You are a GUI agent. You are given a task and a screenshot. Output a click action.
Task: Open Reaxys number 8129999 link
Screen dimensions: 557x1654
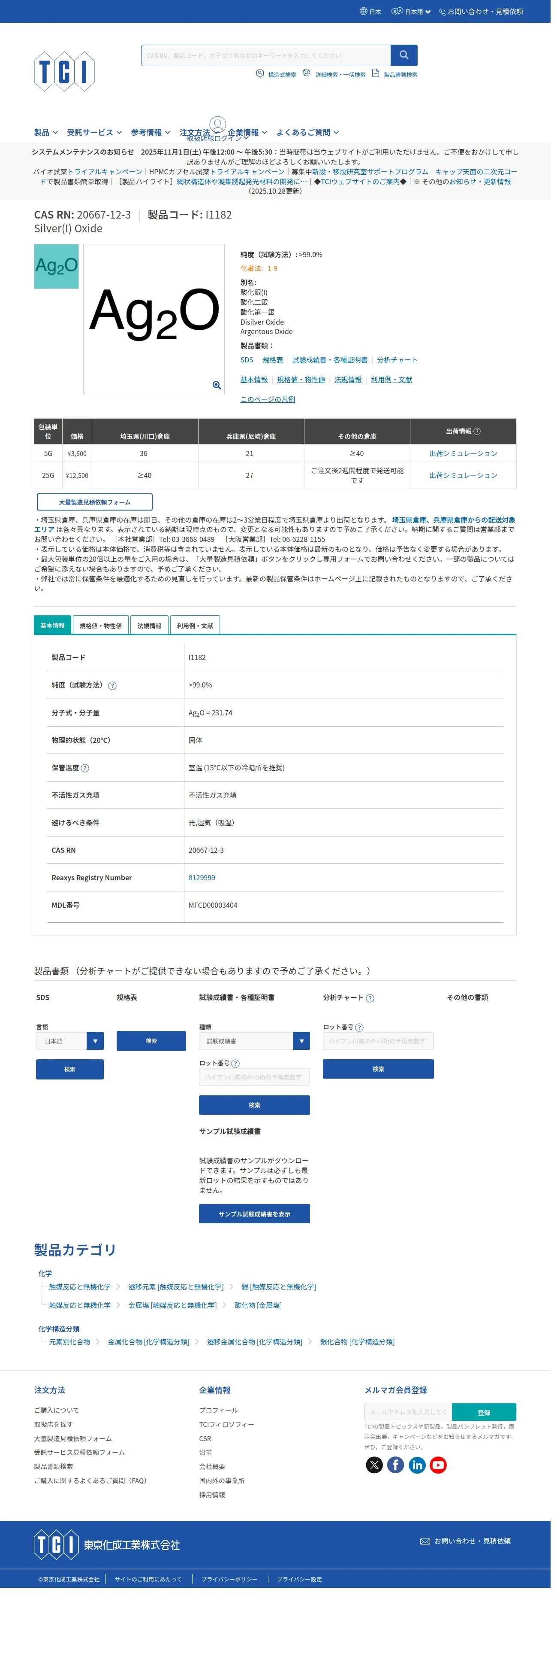[202, 878]
